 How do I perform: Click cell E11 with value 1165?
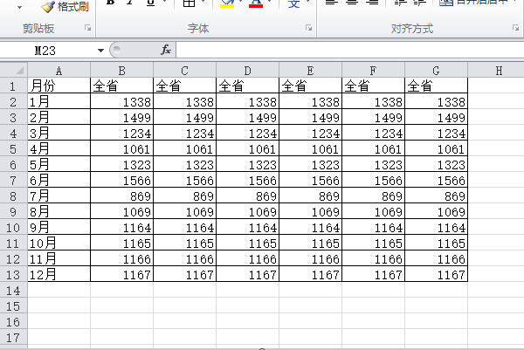tap(310, 243)
